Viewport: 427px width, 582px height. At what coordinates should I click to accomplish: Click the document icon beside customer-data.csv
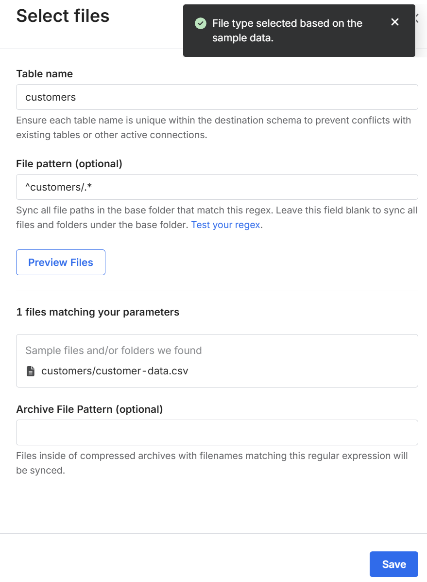[31, 371]
